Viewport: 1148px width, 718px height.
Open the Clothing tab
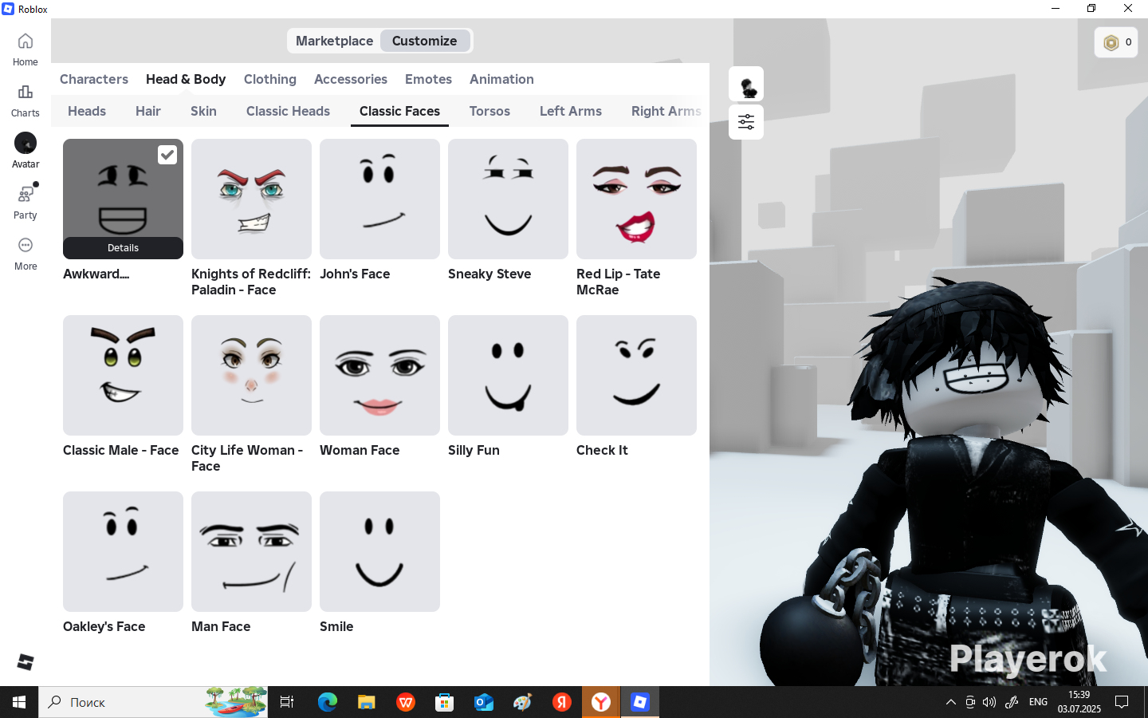(270, 79)
